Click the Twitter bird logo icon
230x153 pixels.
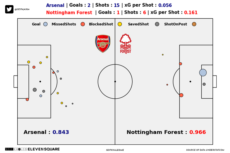9,9
